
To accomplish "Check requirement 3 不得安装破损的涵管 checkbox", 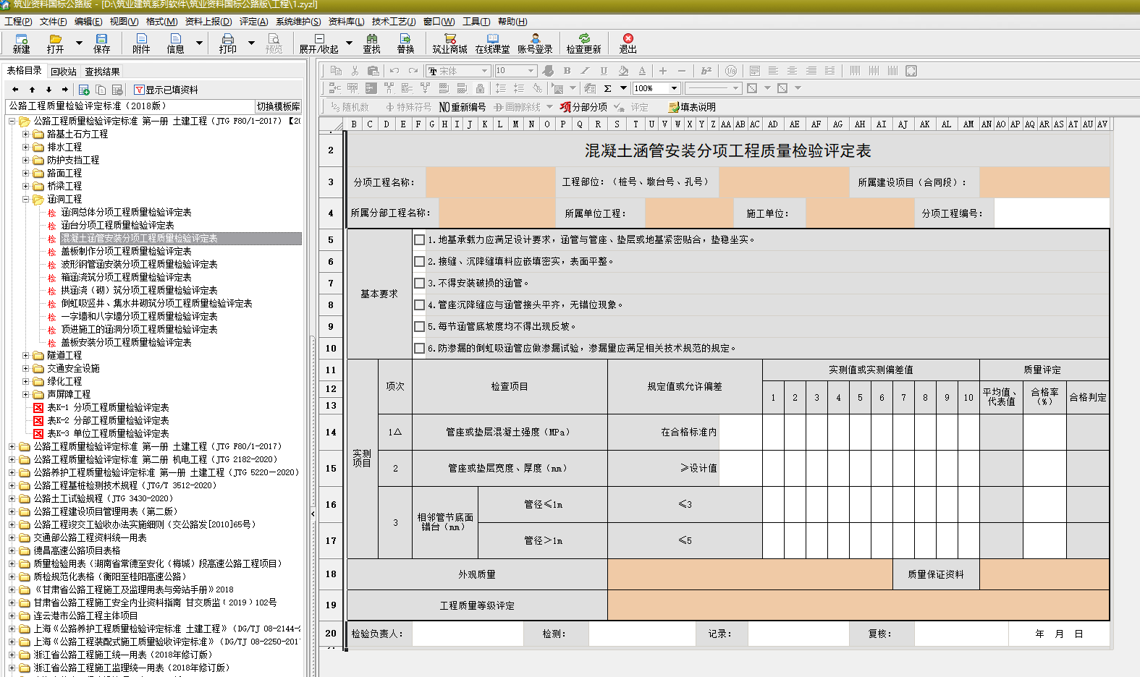I will (x=419, y=283).
